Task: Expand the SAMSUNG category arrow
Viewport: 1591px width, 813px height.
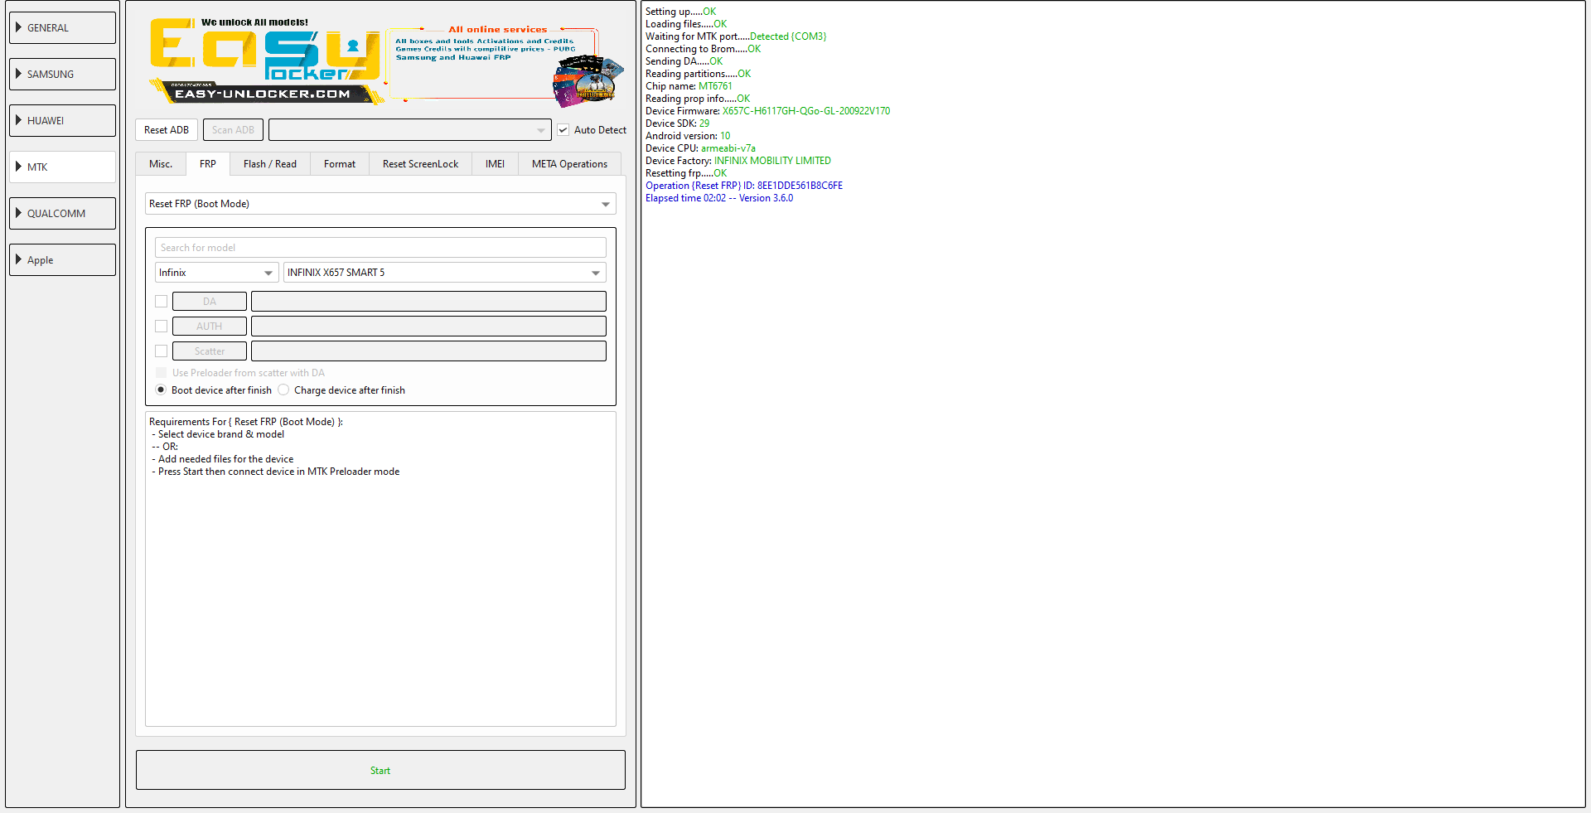Action: [x=18, y=74]
